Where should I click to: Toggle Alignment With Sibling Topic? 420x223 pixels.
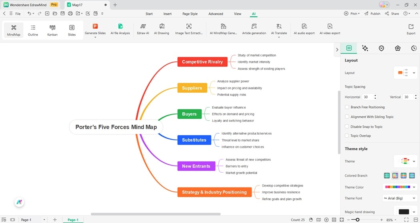click(x=347, y=117)
